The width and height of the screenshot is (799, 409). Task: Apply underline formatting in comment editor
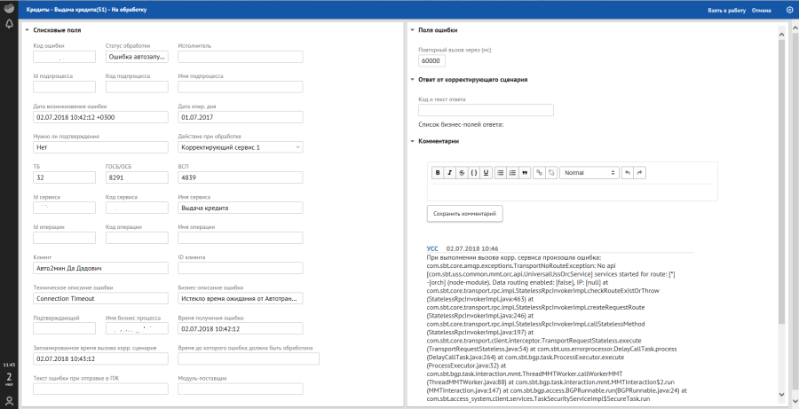point(486,172)
